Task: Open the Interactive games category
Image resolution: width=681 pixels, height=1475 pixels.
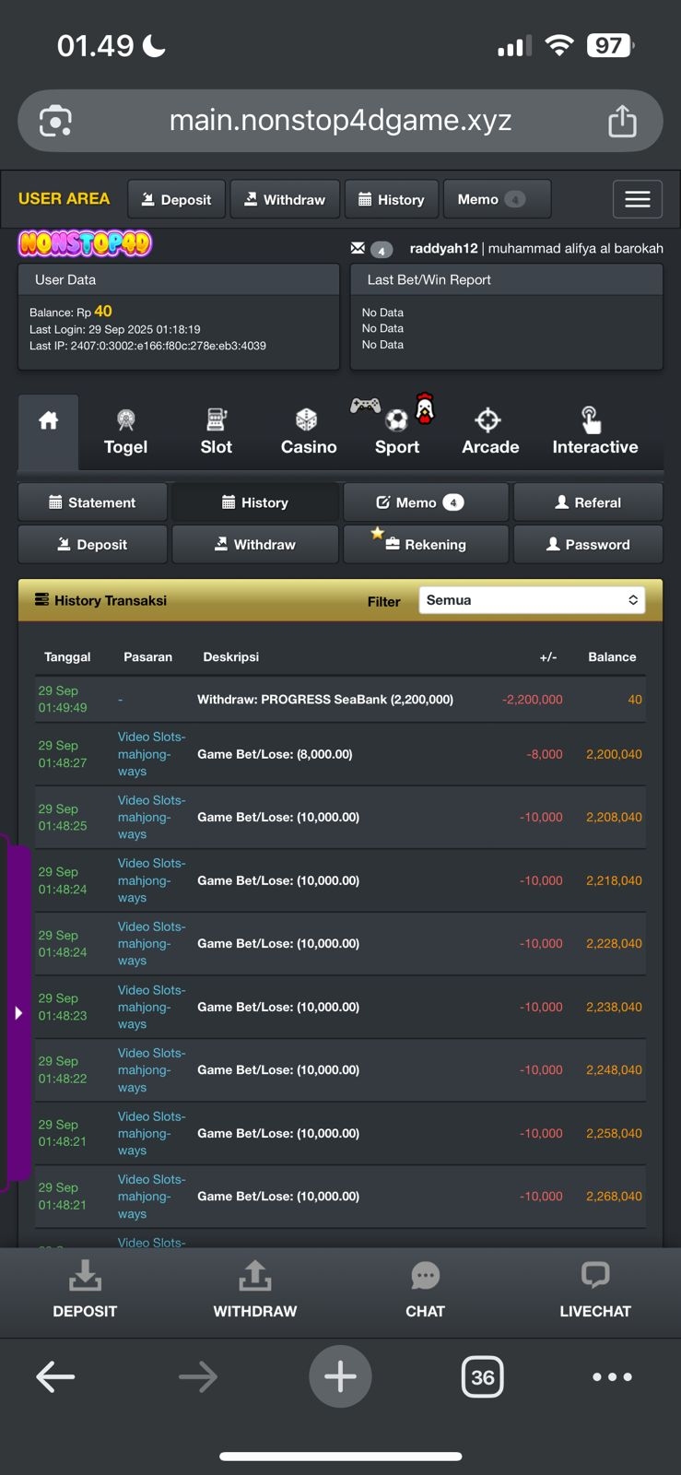Action: [594, 432]
